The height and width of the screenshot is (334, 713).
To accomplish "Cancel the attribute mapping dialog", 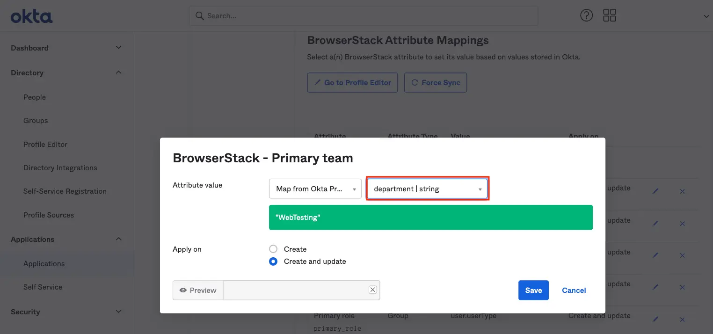I will click(x=574, y=290).
